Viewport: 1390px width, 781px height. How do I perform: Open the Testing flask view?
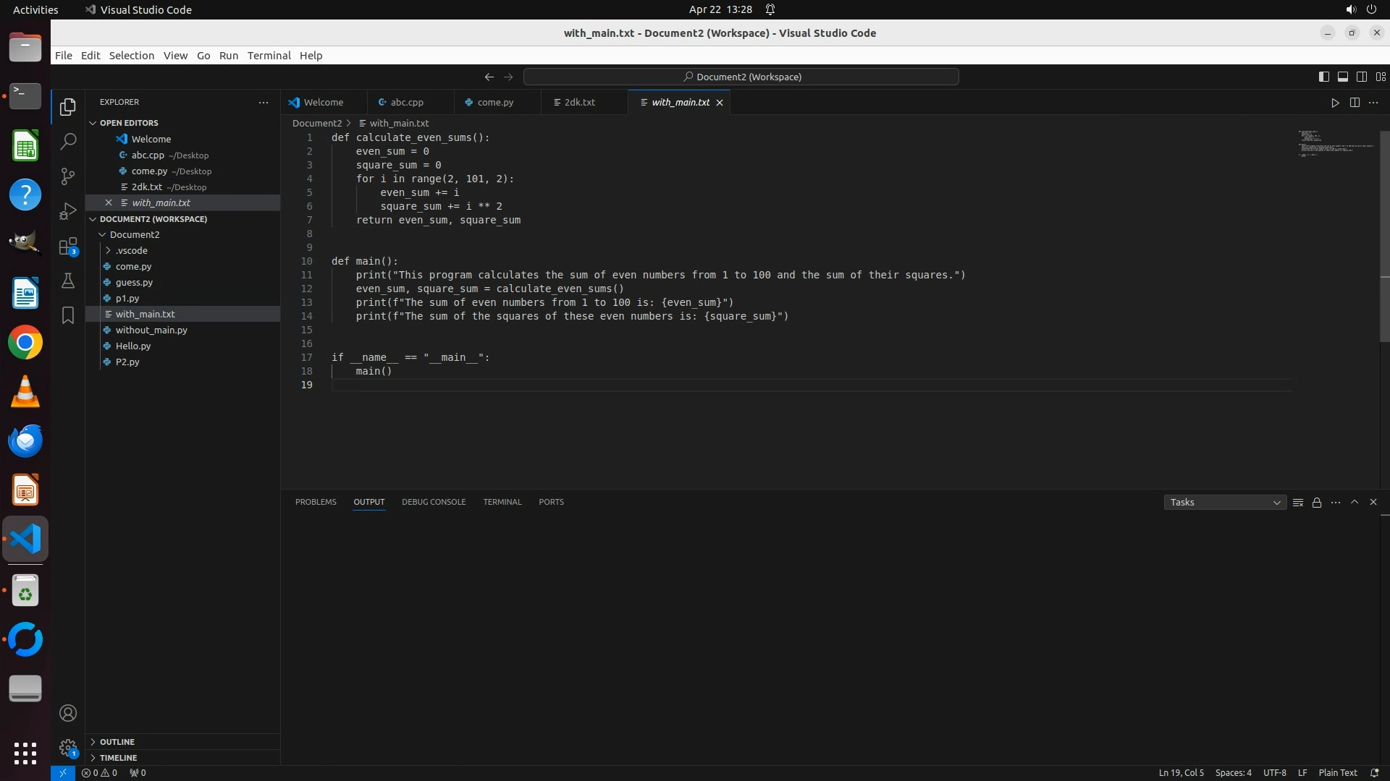[x=68, y=281]
